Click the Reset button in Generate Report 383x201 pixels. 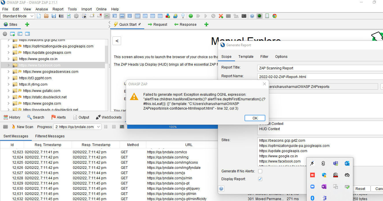[x=361, y=188]
